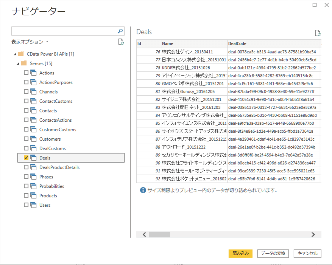Screen dimensions: 332x265
Task: Click the horizontal preview scrollbar thumb
Action: click(159, 234)
